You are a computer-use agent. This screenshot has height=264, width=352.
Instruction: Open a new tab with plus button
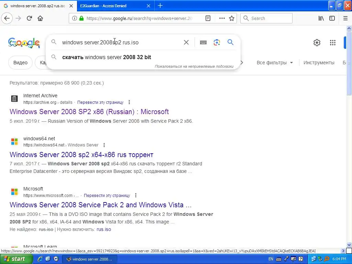(160, 5)
